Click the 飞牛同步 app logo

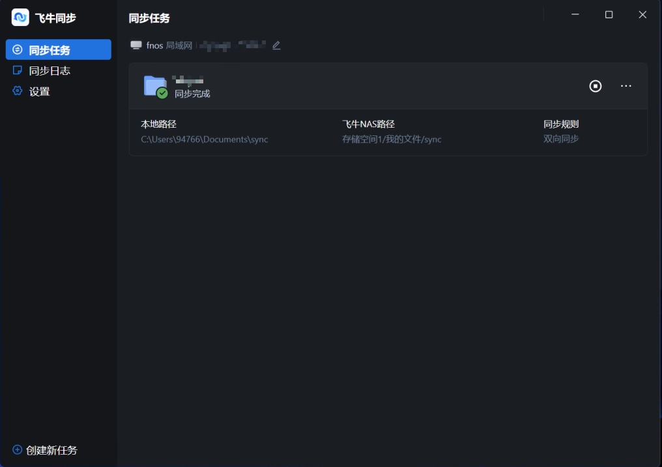pyautogui.click(x=20, y=18)
